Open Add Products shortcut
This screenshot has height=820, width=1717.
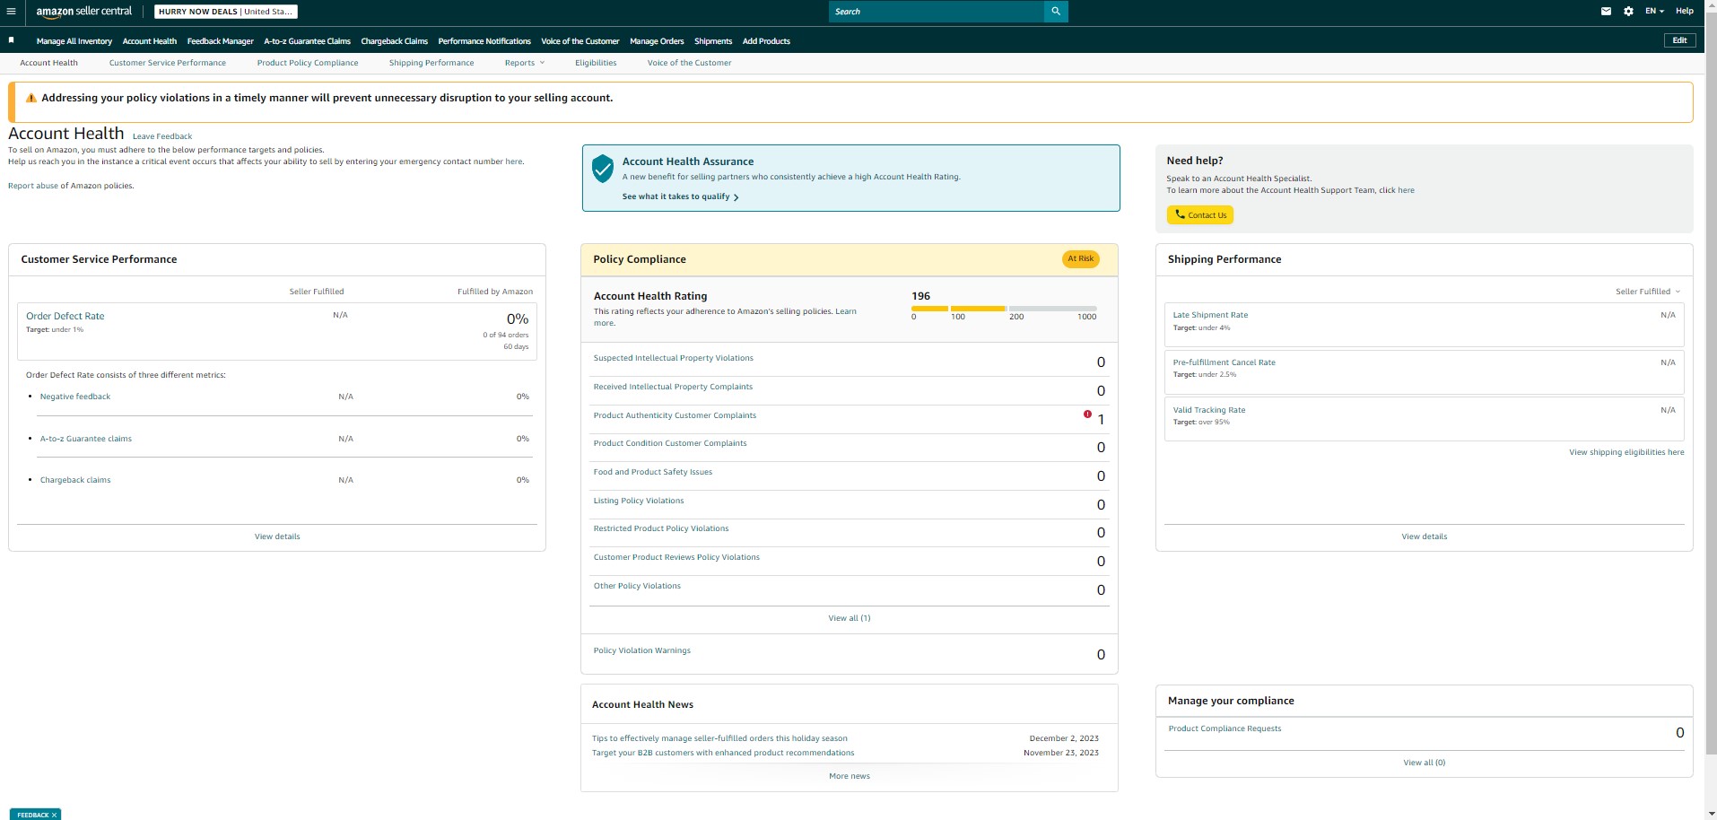[x=766, y=41]
